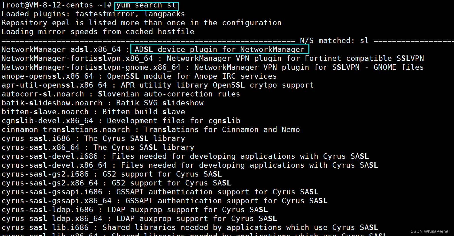Click 'OpenSSL module for Anope IRC services'
The image size is (454, 236).
[x=192, y=76]
